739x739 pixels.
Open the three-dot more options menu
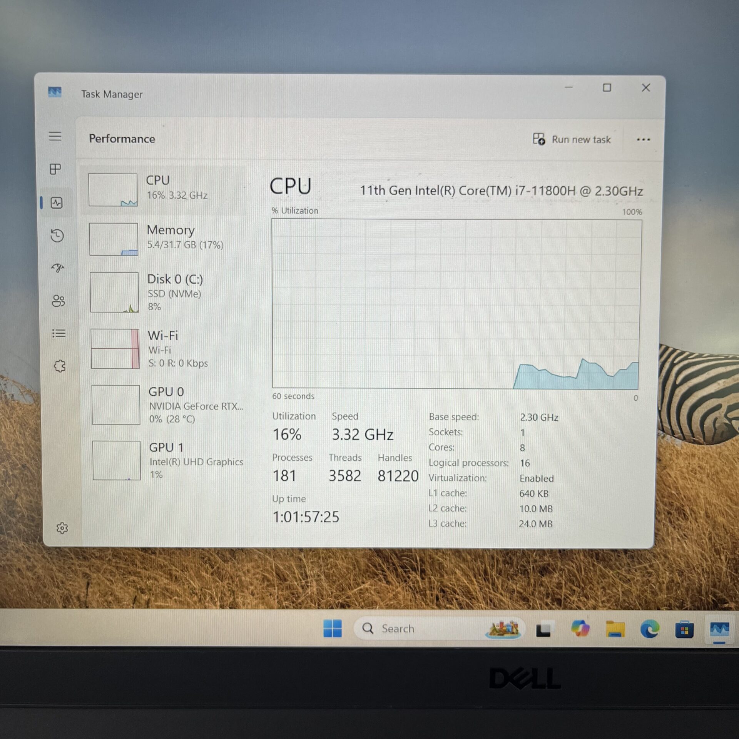tap(643, 140)
